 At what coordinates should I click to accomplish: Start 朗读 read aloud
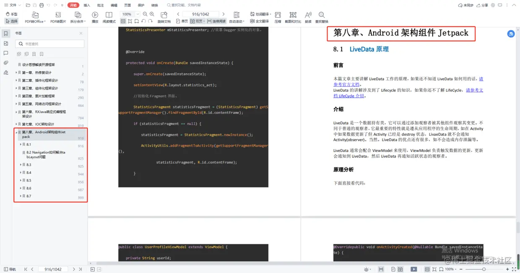point(308,18)
